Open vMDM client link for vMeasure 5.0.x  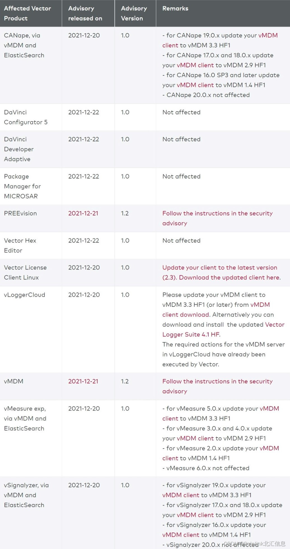coord(269,409)
